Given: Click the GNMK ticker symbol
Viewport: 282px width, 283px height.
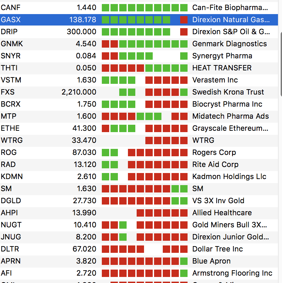Looking at the screenshot, I should point(12,44).
